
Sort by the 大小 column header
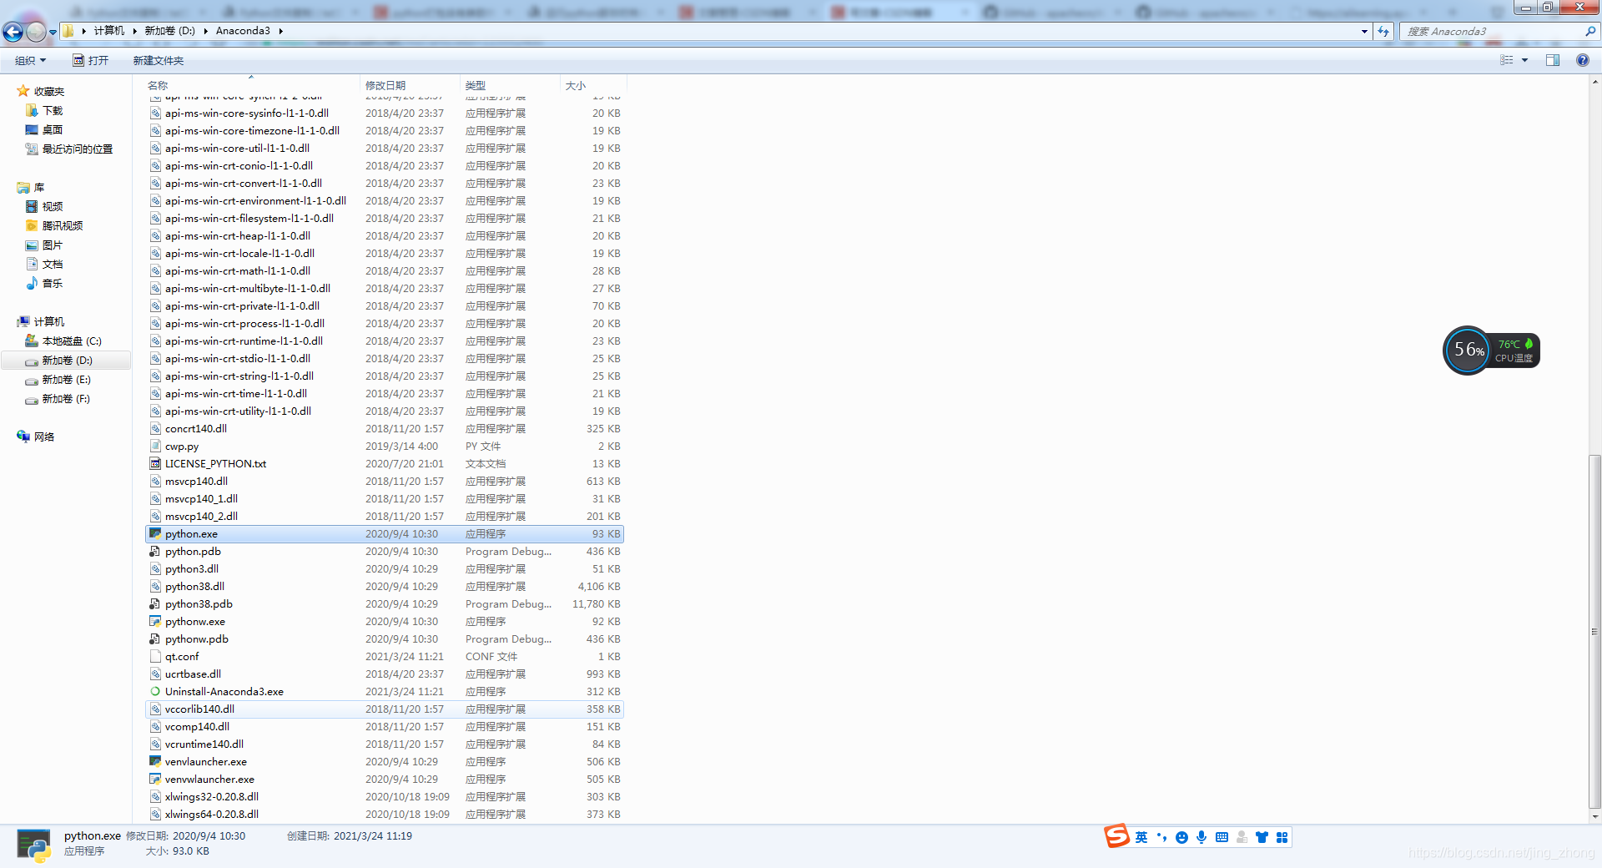[593, 85]
